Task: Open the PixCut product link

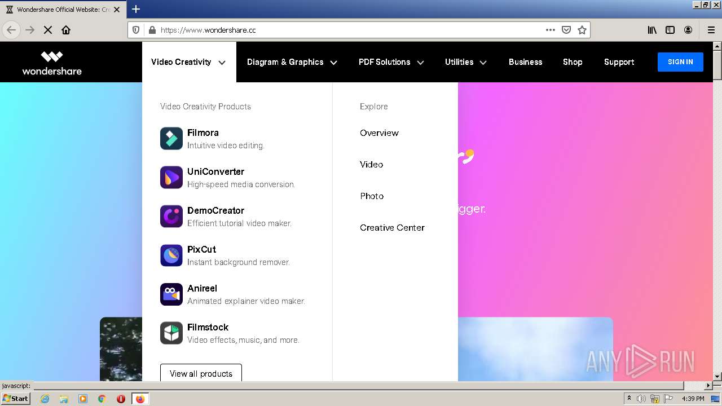Action: coord(201,250)
